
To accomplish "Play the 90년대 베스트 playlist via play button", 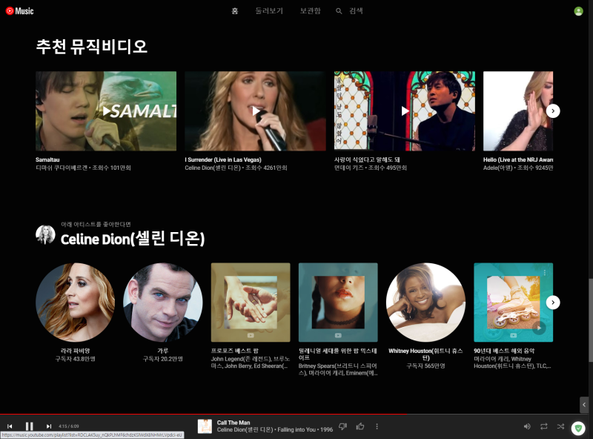I will tap(539, 328).
